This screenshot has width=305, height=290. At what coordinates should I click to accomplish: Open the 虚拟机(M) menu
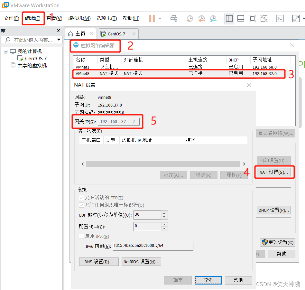coord(79,18)
